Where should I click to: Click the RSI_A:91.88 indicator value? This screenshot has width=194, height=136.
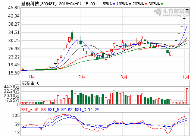point(33,110)
